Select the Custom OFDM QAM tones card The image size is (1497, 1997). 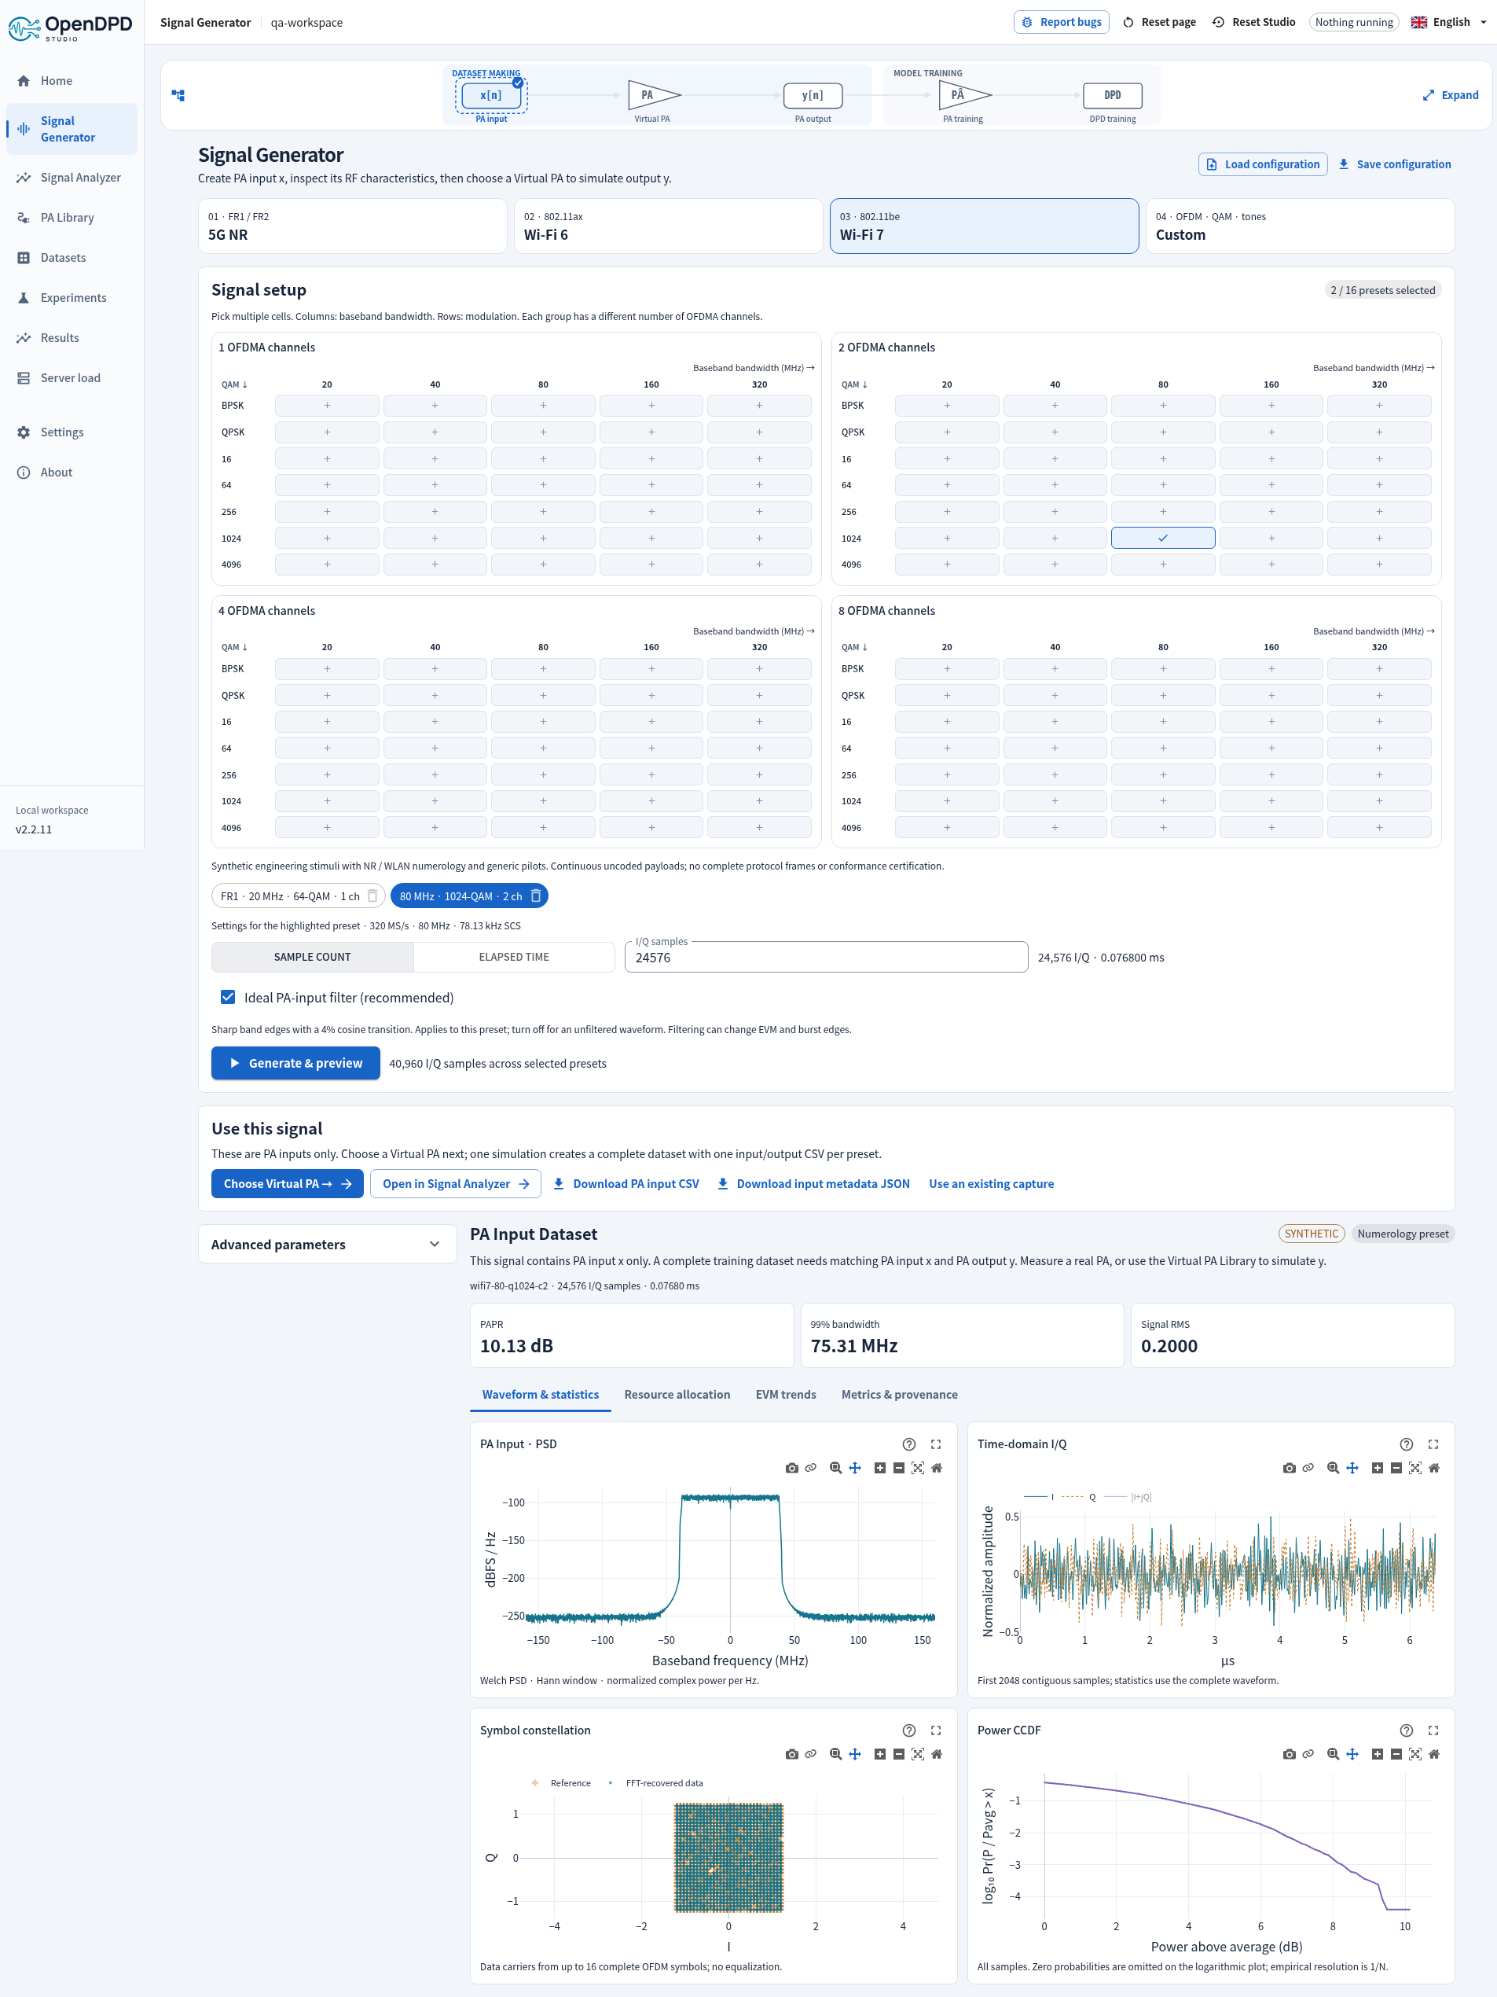pos(1300,226)
